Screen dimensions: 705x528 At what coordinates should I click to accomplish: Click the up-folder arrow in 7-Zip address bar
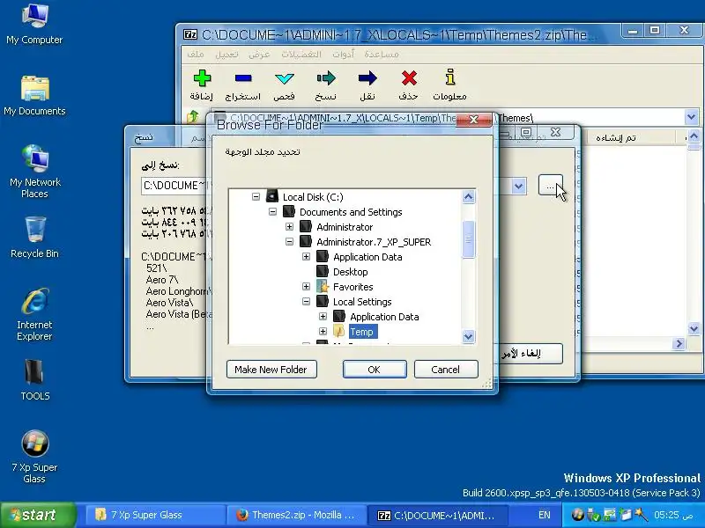(x=193, y=117)
